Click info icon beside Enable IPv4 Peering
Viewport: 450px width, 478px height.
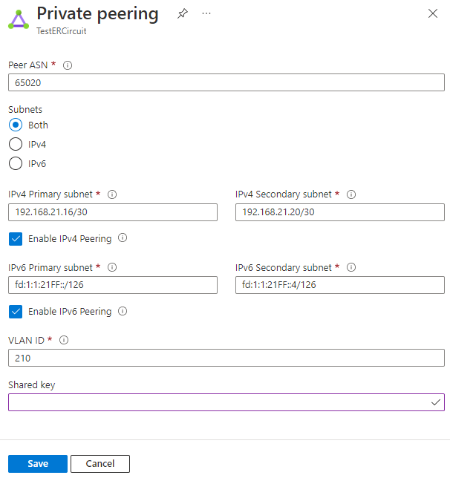coord(123,238)
